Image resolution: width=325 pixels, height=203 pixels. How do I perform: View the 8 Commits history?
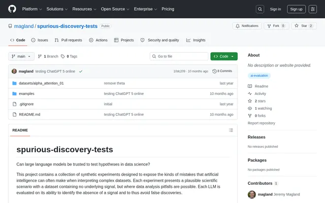222,71
